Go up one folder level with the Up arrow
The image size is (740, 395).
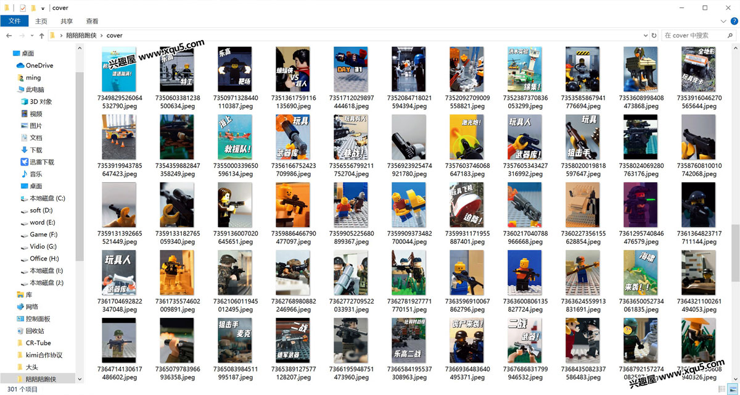click(42, 36)
